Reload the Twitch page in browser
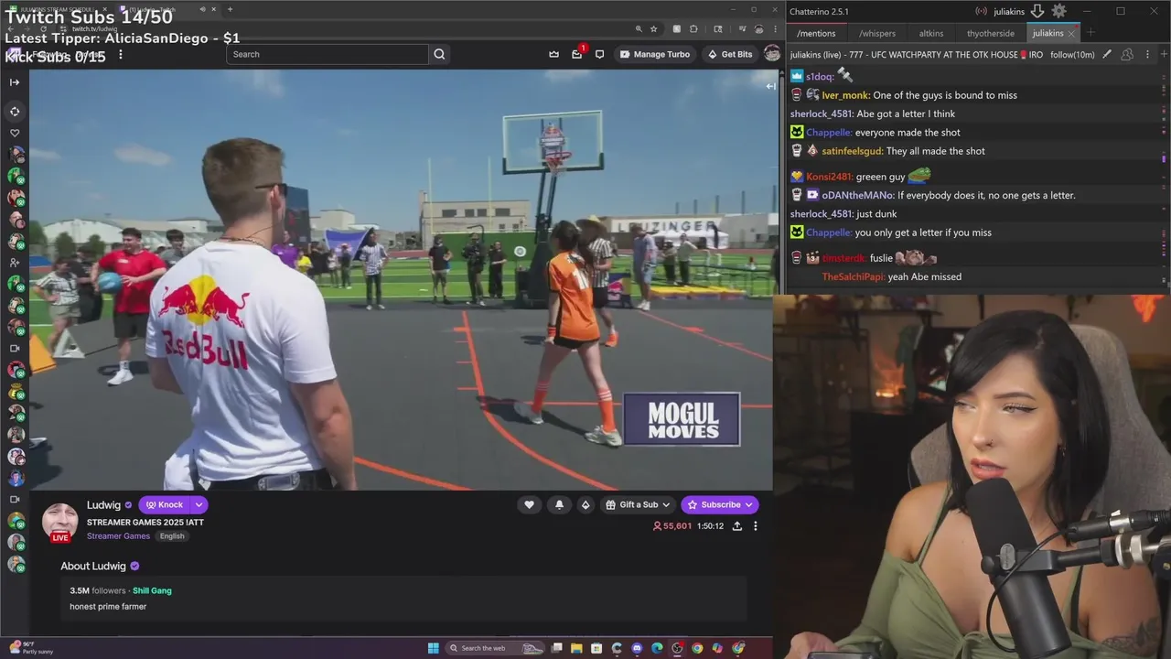Screen dimensions: 1171x659 [x=43, y=28]
